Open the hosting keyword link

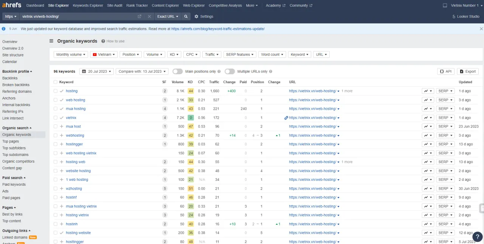[71, 91]
